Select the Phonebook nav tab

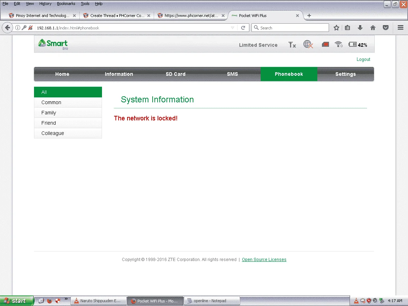click(x=289, y=74)
